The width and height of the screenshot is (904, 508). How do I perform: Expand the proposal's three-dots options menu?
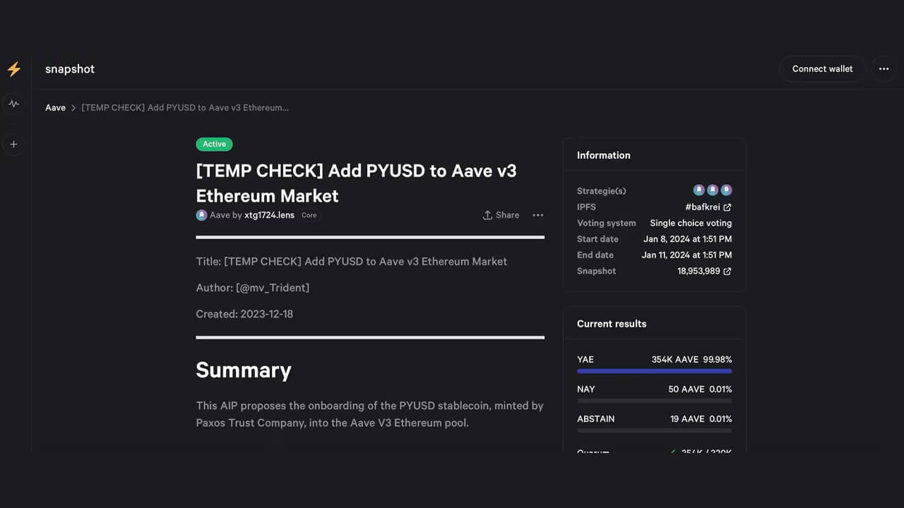coord(538,215)
